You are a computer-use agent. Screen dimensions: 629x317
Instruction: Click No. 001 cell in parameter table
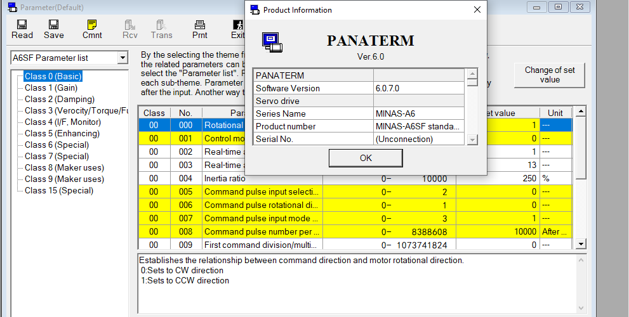point(186,138)
